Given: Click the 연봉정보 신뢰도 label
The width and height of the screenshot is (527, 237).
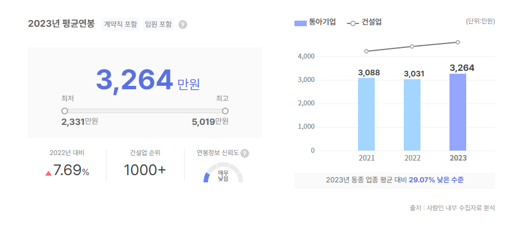Looking at the screenshot, I should 218,153.
